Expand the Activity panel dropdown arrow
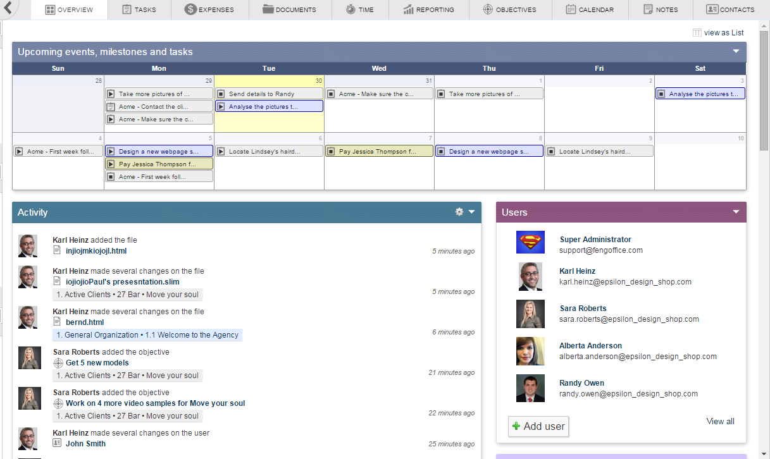The image size is (770, 459). (471, 212)
